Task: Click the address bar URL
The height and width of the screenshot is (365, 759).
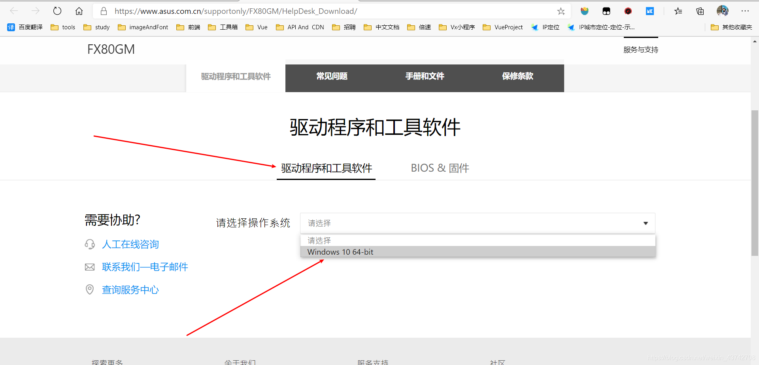Action: (236, 11)
